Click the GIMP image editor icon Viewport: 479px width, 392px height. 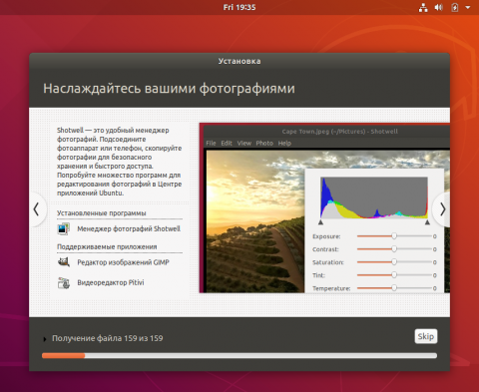point(63,262)
